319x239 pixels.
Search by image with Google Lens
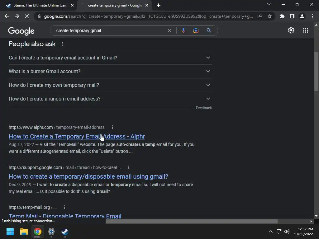[196, 30]
